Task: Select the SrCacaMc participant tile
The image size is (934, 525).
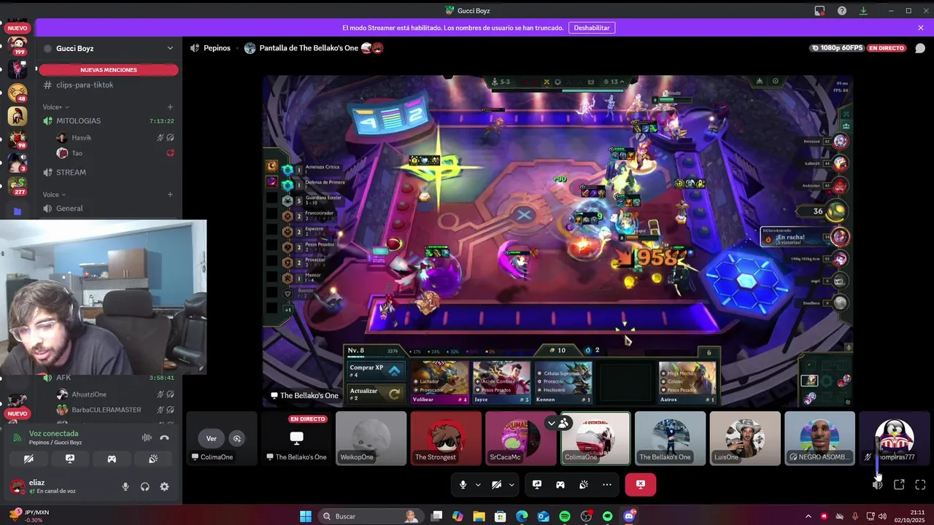Action: [x=521, y=438]
